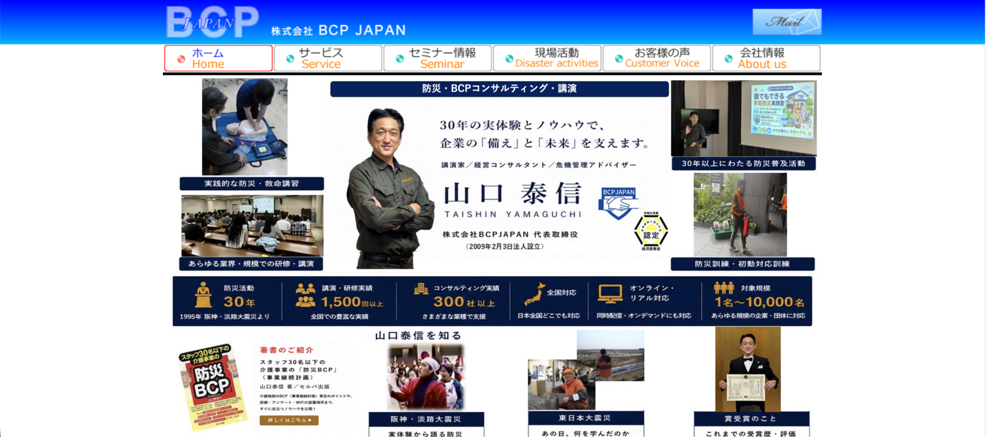This screenshot has height=437, width=987.
Task: Click the BCPJAPAN handshake logo
Action: tap(618, 203)
